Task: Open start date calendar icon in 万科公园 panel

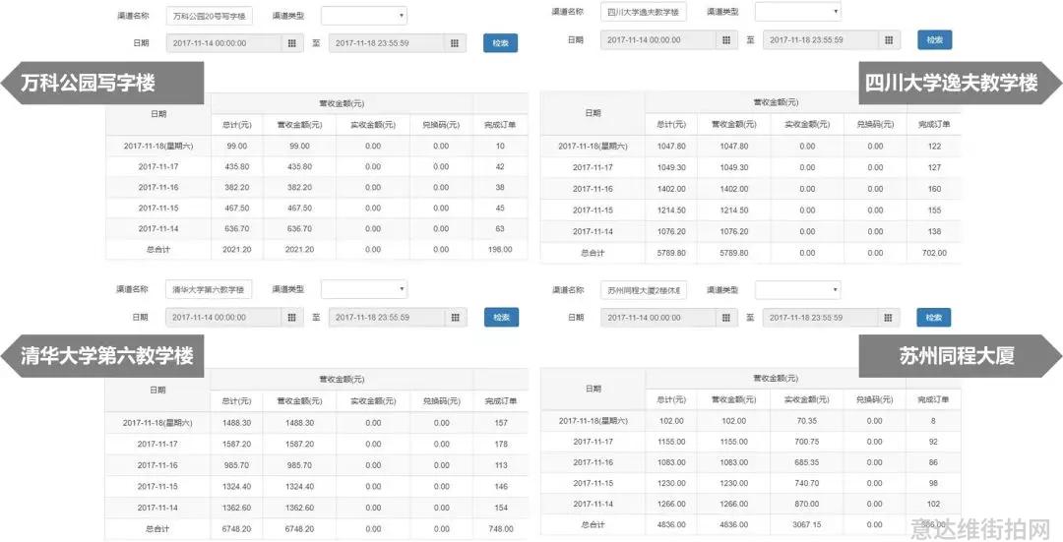Action: click(x=292, y=43)
